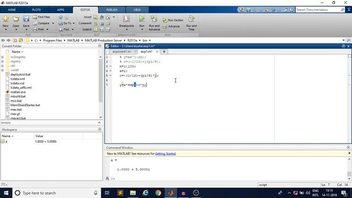Screen dimensions: 352x198
Task: Click Run Section icon
Action: coord(165,20)
